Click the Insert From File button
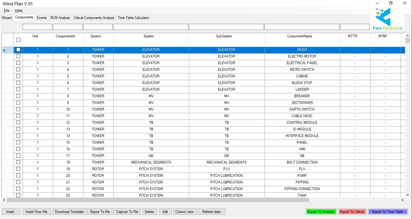Screen dimensions: 412x219 click(37, 212)
